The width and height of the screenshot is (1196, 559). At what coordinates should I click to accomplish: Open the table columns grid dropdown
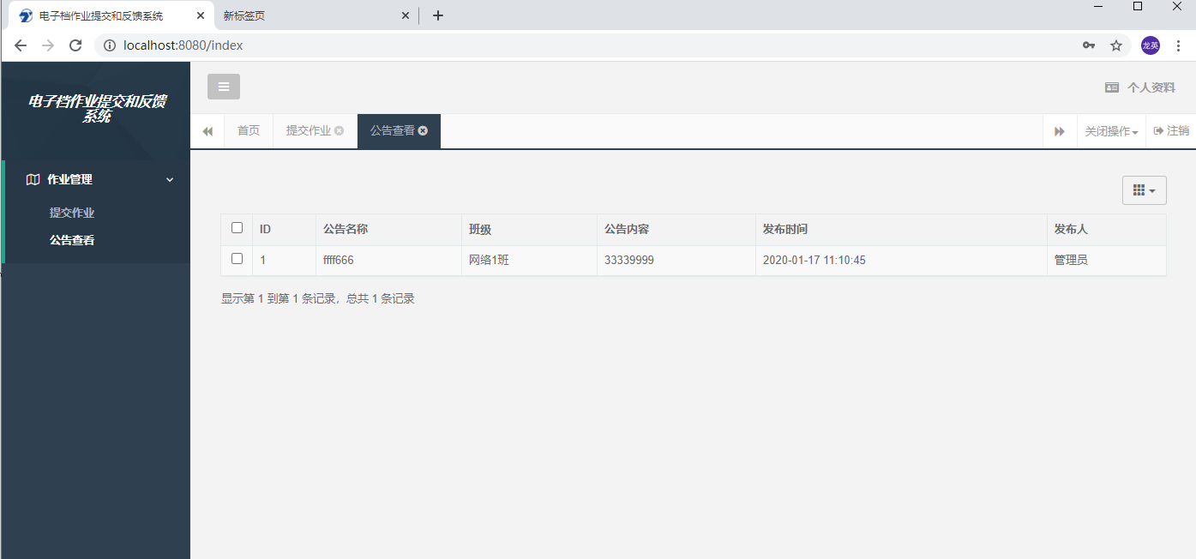coord(1145,190)
